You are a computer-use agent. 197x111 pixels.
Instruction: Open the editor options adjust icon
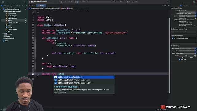tap(165, 6)
